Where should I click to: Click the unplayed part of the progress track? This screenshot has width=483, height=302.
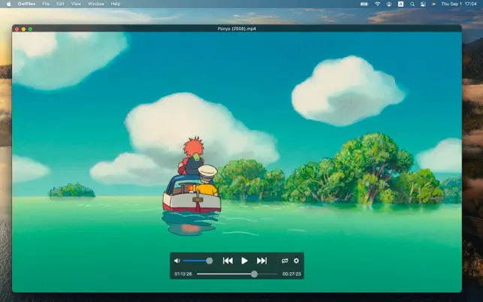(x=267, y=274)
